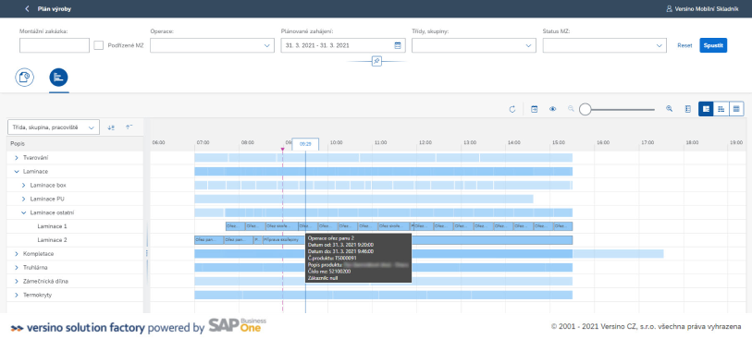Click the magenta triangle time marker

282,150
